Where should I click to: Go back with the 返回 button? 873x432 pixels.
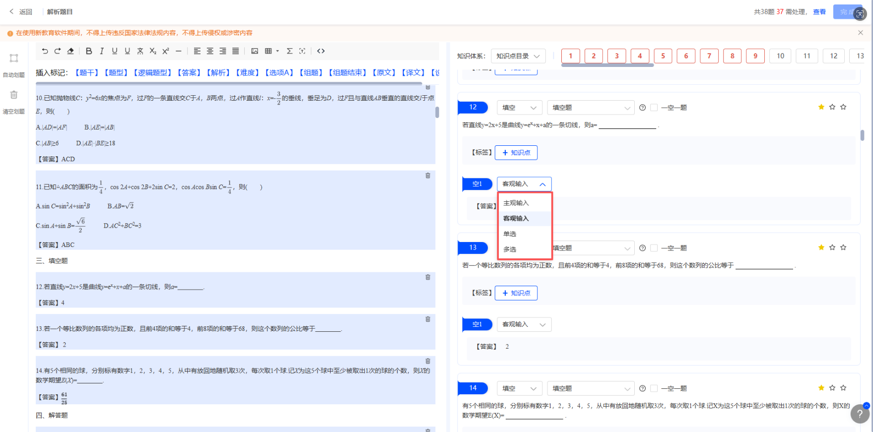click(x=21, y=12)
